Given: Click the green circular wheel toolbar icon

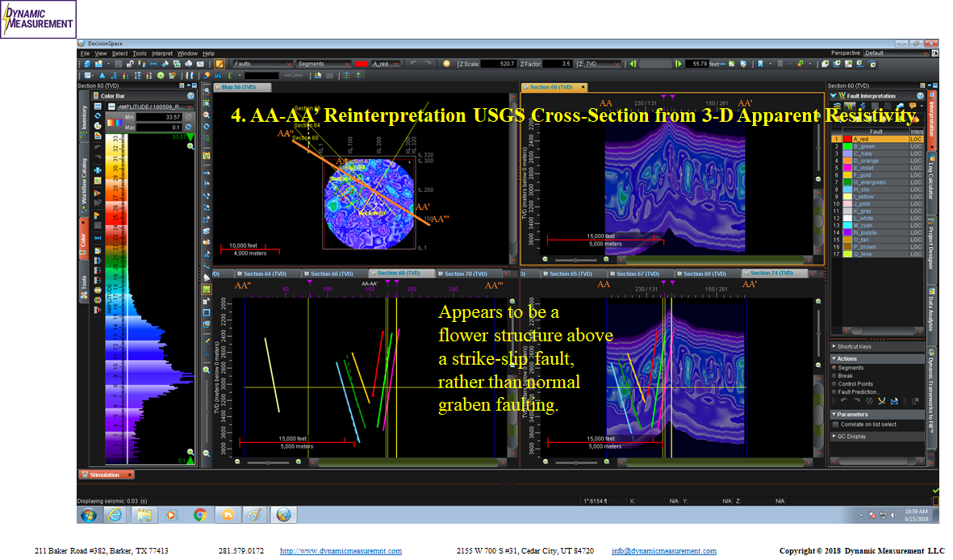Looking at the screenshot, I should (x=161, y=76).
